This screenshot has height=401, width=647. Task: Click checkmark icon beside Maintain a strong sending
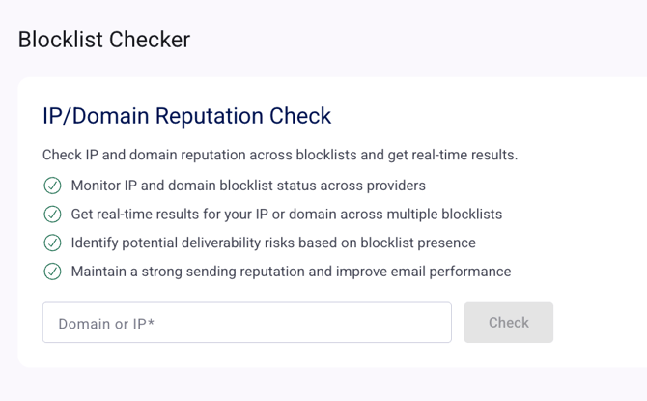(52, 272)
